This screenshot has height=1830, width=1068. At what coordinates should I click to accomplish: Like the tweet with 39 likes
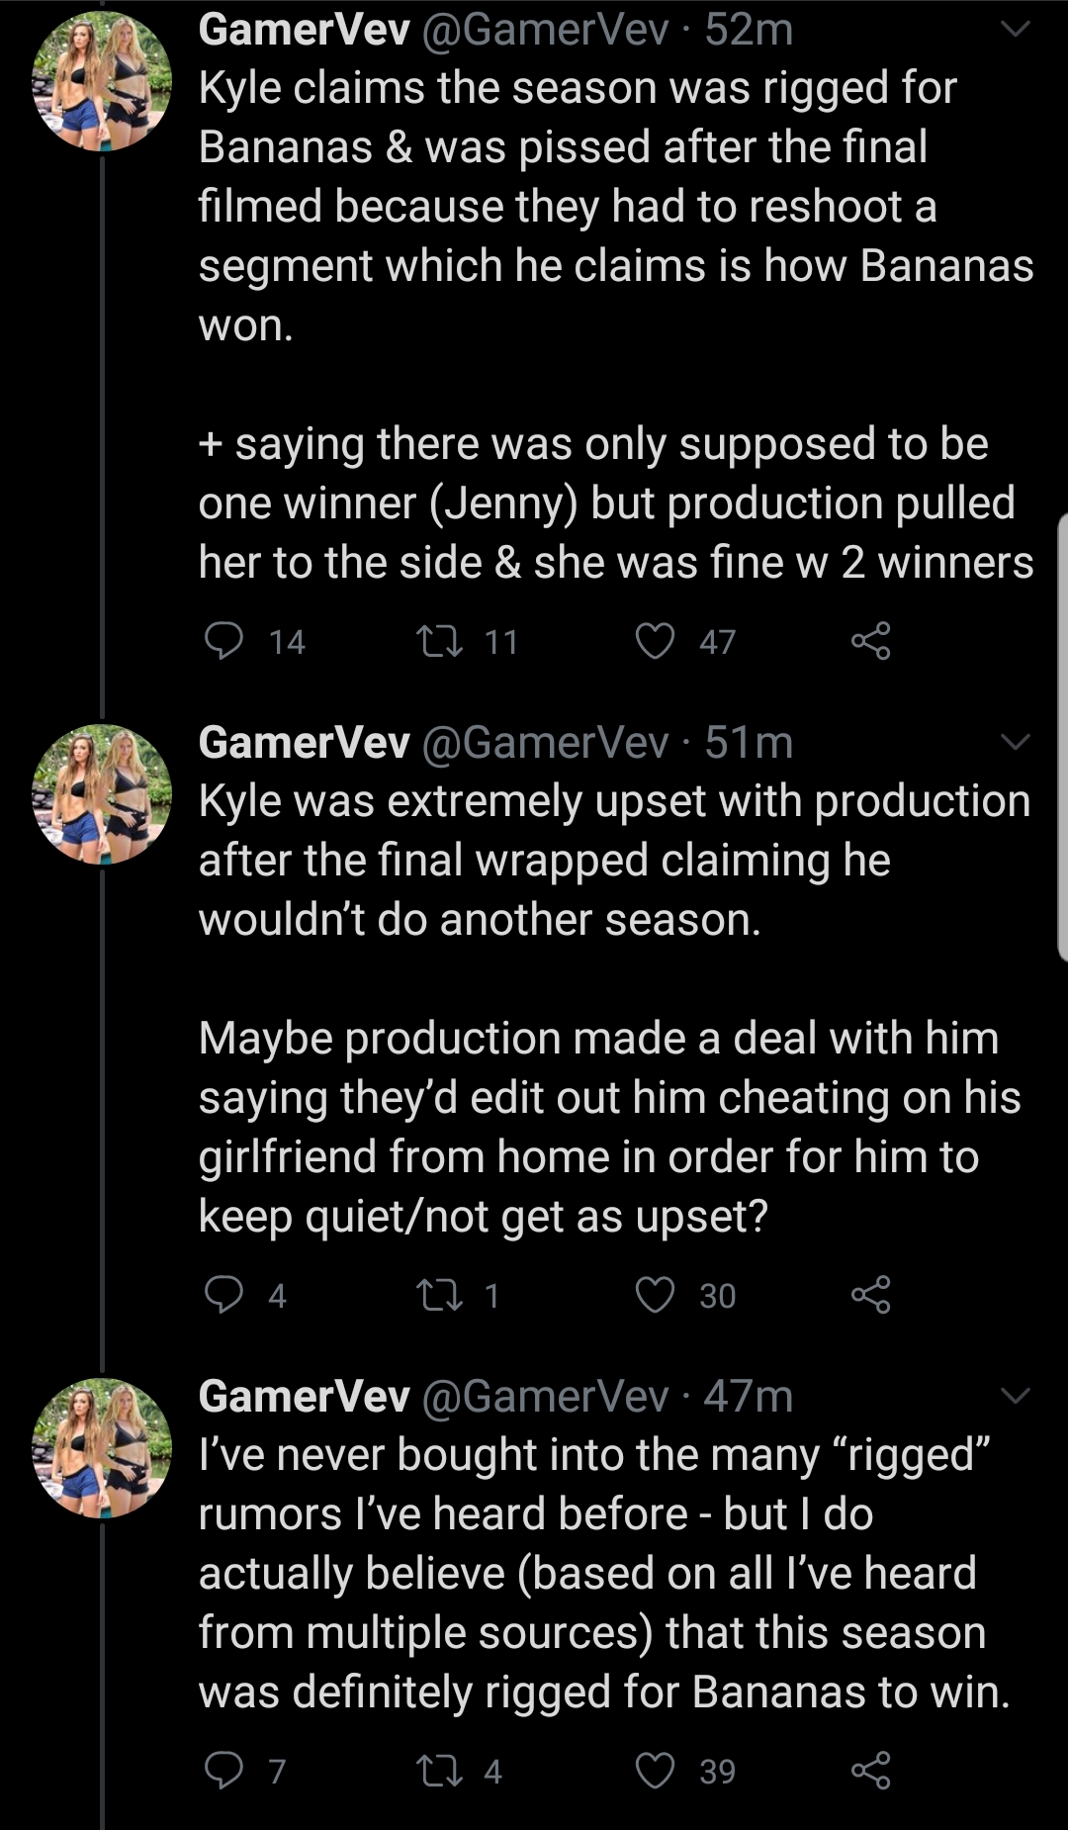(x=655, y=1771)
